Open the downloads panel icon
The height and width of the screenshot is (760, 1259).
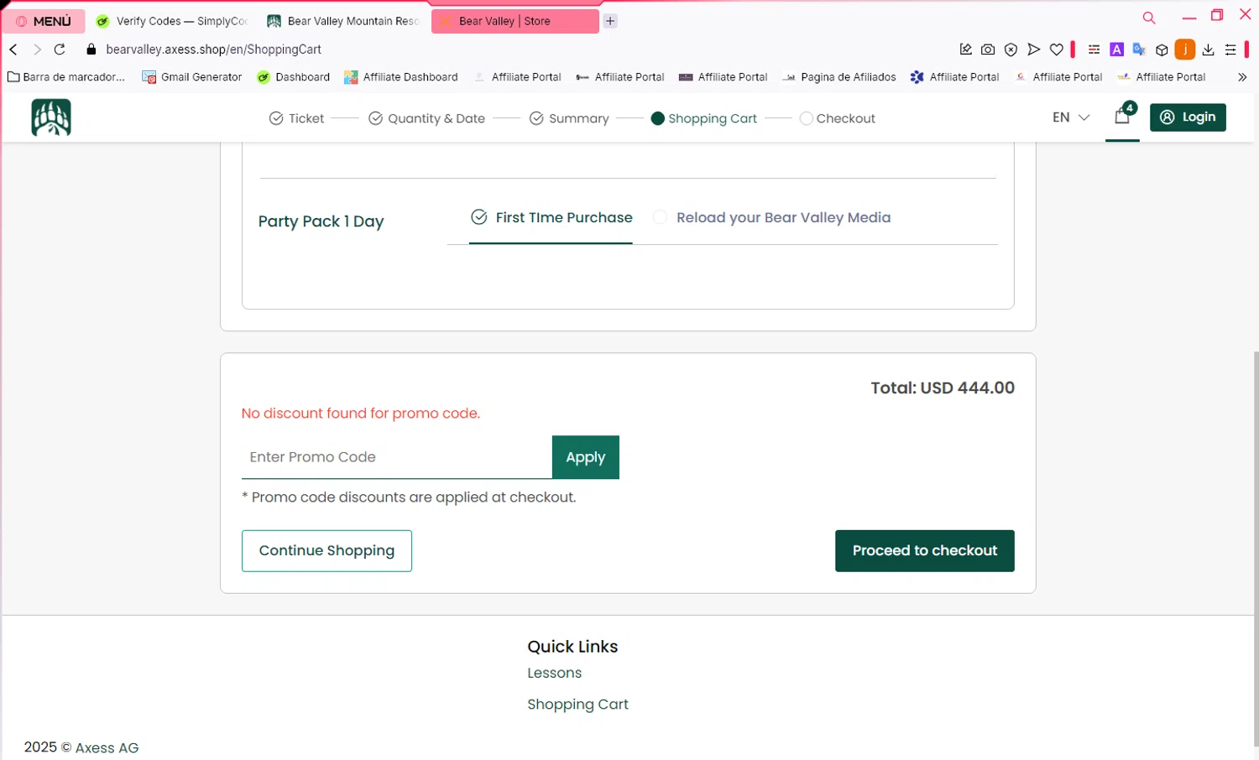pos(1208,49)
